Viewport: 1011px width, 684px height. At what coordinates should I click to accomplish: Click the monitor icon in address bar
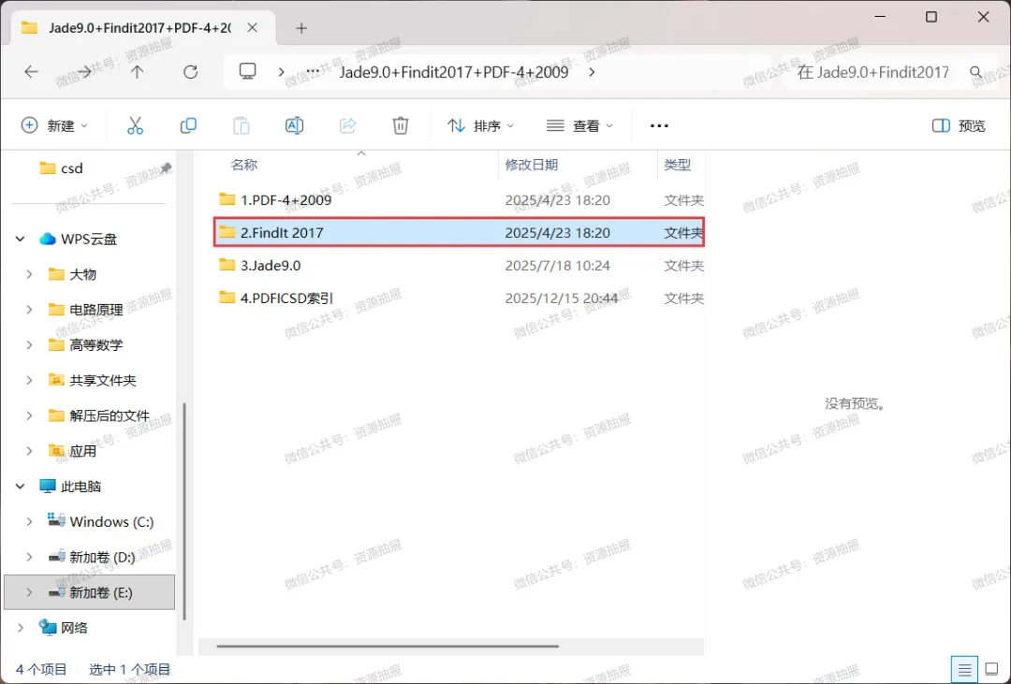[x=247, y=71]
